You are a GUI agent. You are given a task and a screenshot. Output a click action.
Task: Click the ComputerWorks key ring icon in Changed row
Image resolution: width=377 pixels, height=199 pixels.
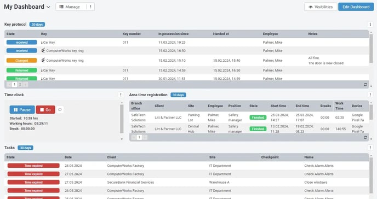(x=43, y=60)
